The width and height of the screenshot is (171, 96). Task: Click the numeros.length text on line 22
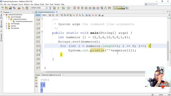(x=100, y=46)
